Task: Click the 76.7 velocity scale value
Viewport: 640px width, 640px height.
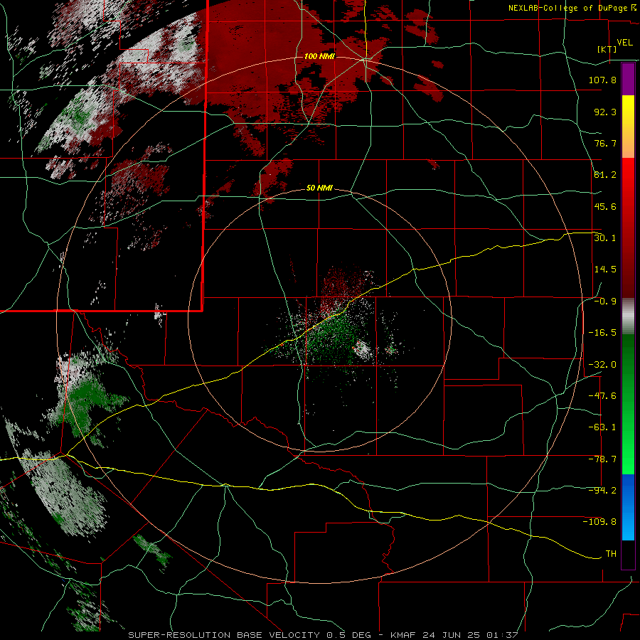Action: [x=605, y=143]
